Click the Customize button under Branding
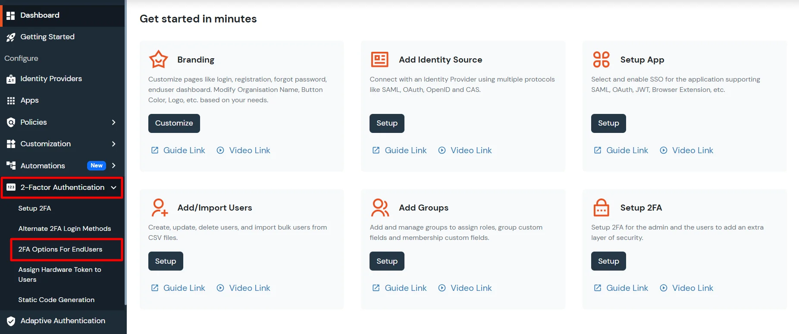The image size is (799, 334). (x=174, y=123)
